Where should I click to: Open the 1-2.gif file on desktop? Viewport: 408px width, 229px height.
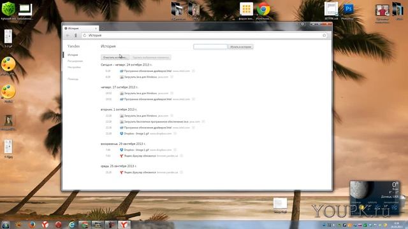pos(8,38)
